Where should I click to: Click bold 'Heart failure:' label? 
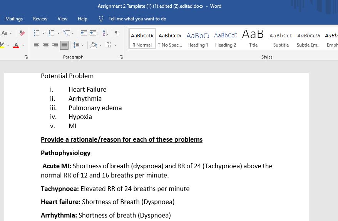pyautogui.click(x=60, y=202)
